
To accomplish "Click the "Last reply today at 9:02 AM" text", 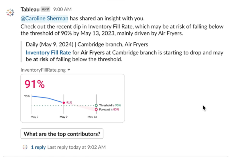I will coord(76,147).
